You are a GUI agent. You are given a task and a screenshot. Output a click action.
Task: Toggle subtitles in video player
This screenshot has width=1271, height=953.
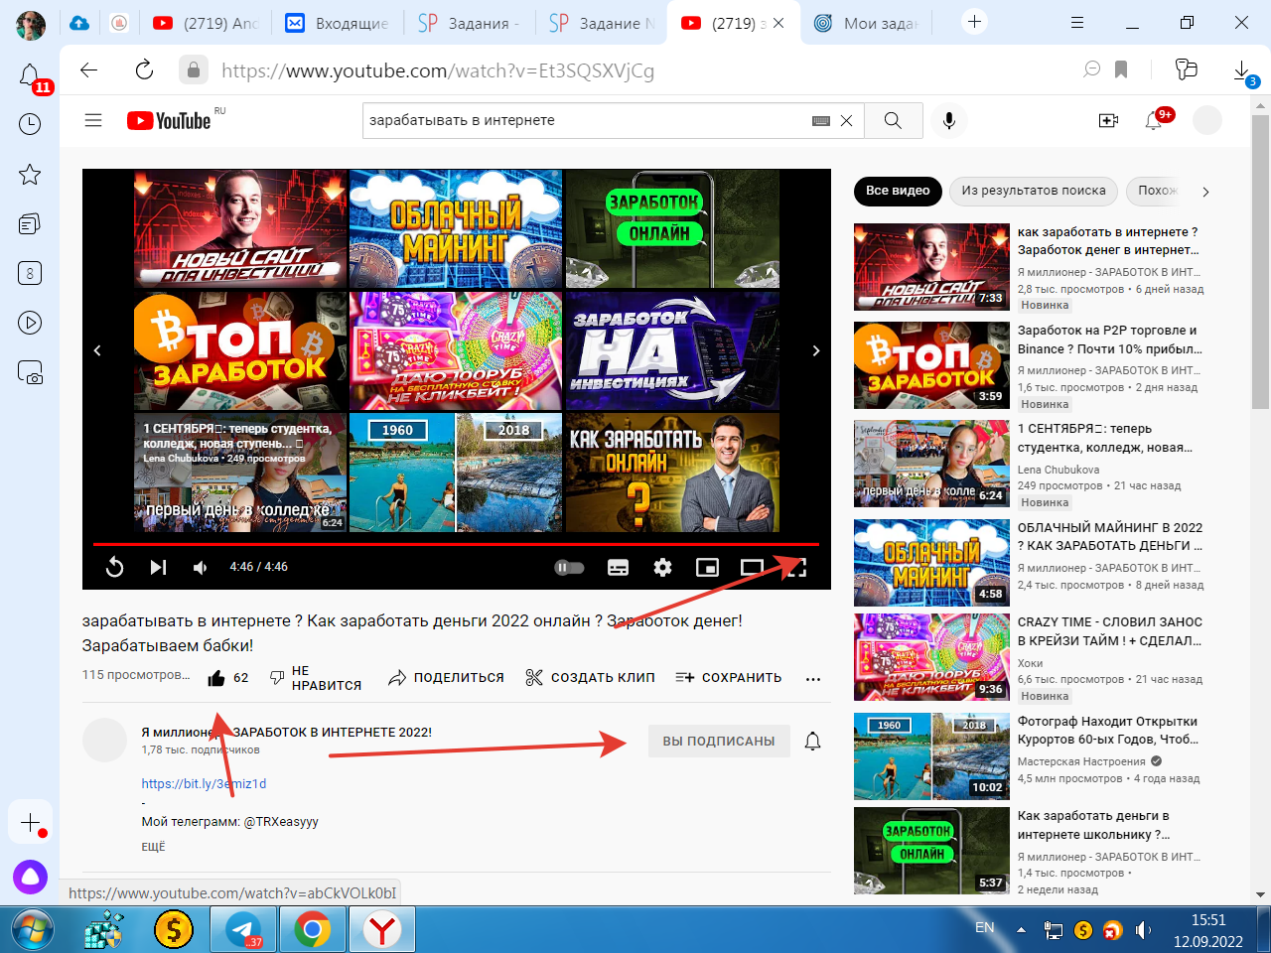coord(618,567)
